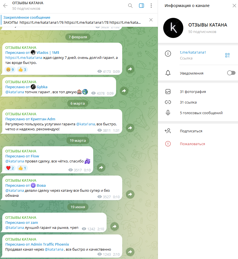Forward the Vlados | 1M$ message
The height and width of the screenshot is (259, 238).
pyautogui.click(x=130, y=69)
